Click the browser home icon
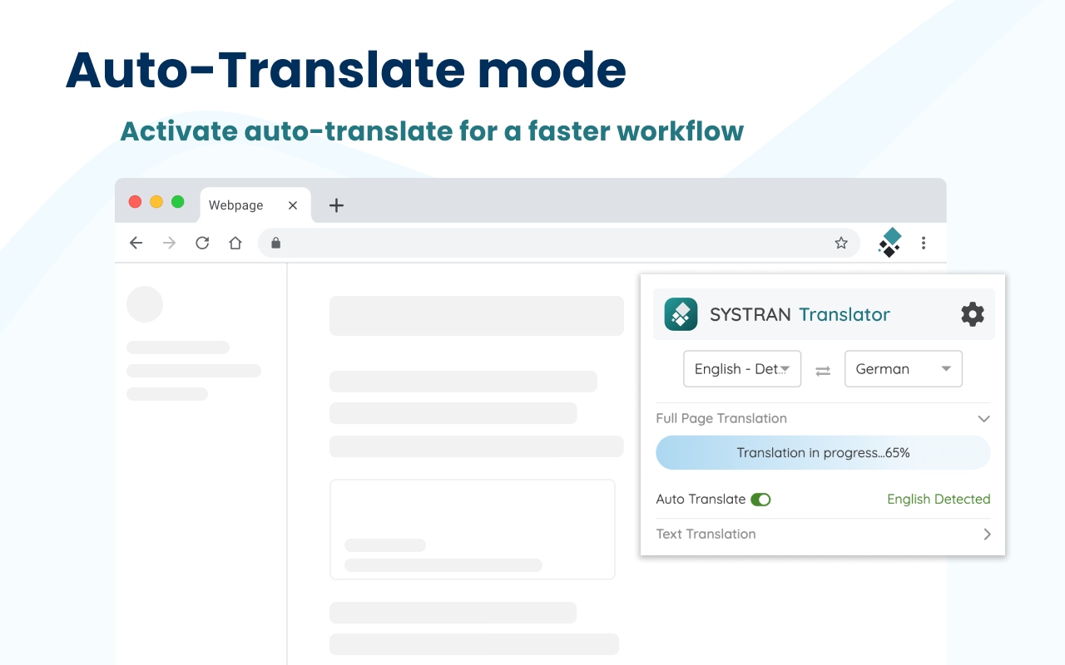The height and width of the screenshot is (665, 1065). [235, 243]
